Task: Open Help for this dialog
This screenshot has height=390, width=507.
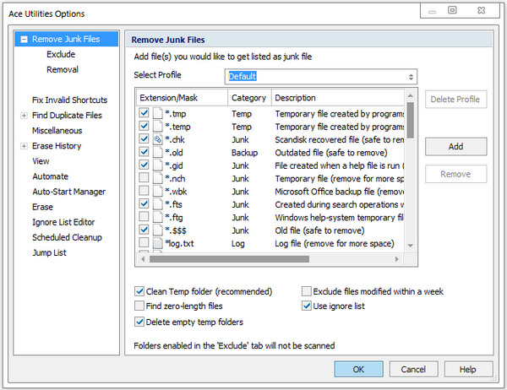Action: point(468,369)
